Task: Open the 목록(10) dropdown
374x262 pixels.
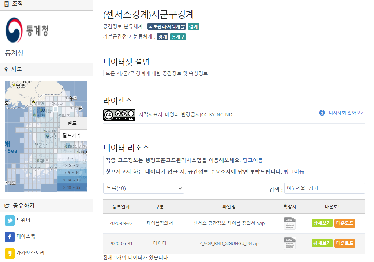Action: pyautogui.click(x=144, y=188)
